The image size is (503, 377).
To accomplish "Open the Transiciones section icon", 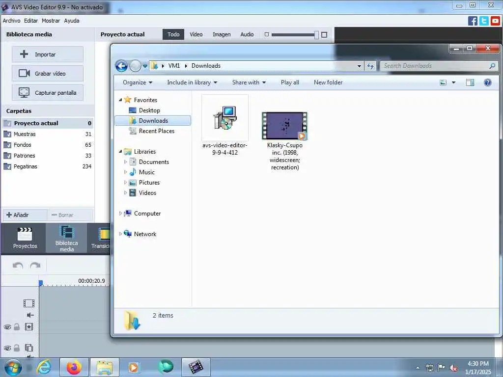I will pos(104,234).
